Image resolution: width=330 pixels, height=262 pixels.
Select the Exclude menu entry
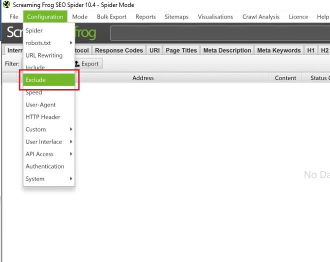(49, 80)
